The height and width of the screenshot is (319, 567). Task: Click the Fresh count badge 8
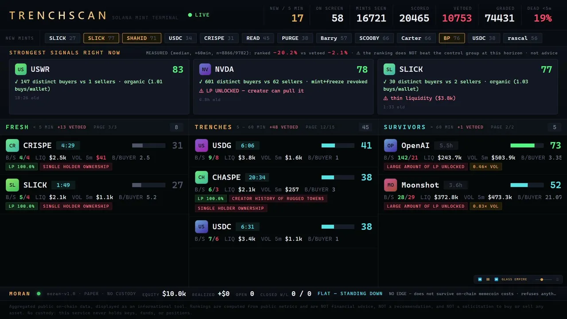[176, 128]
